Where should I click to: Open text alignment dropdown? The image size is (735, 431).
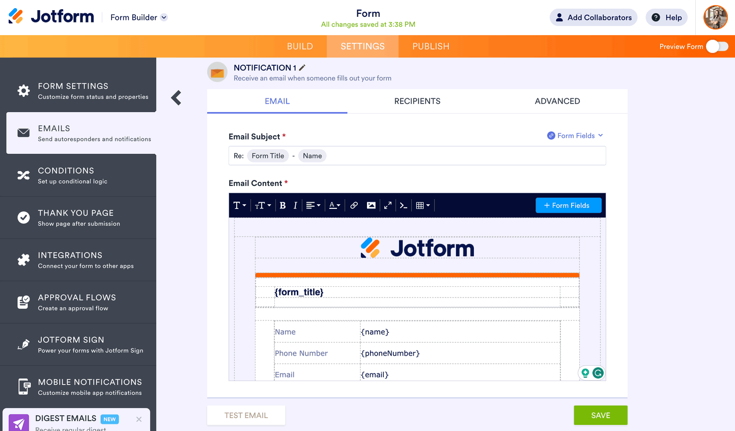pyautogui.click(x=313, y=205)
